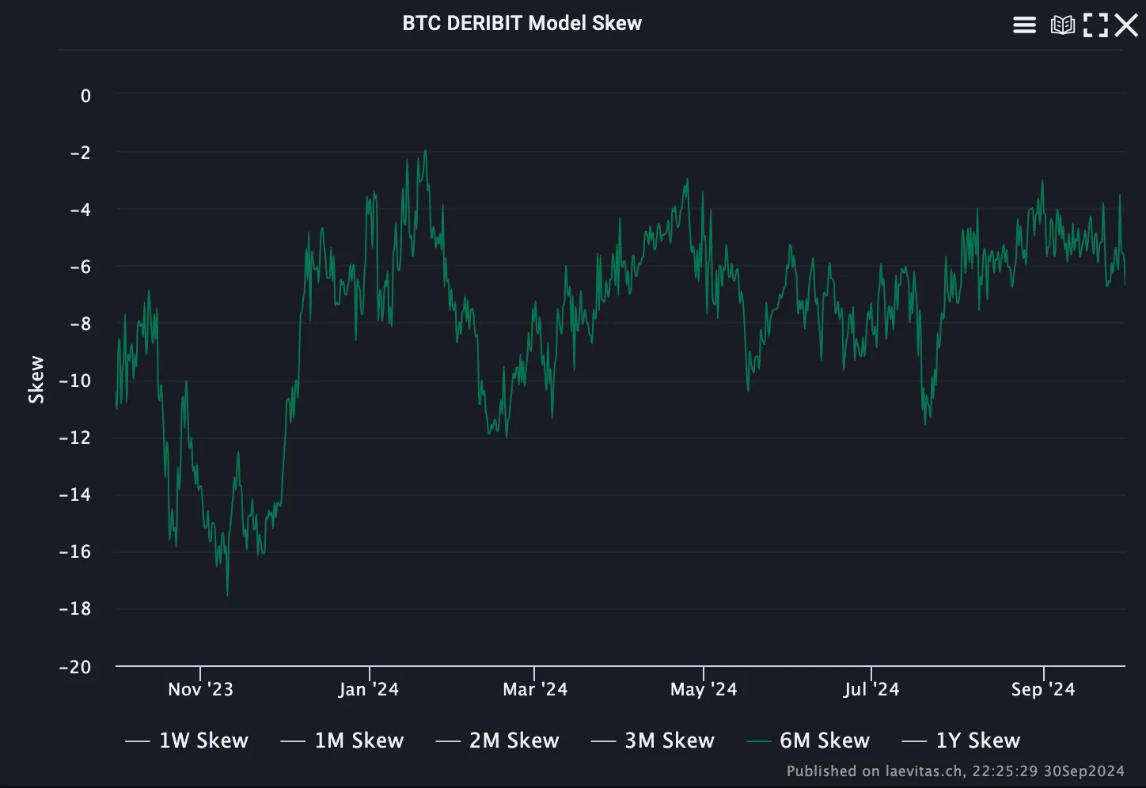Click the BTC DERIBIT Model Skew title

point(522,24)
